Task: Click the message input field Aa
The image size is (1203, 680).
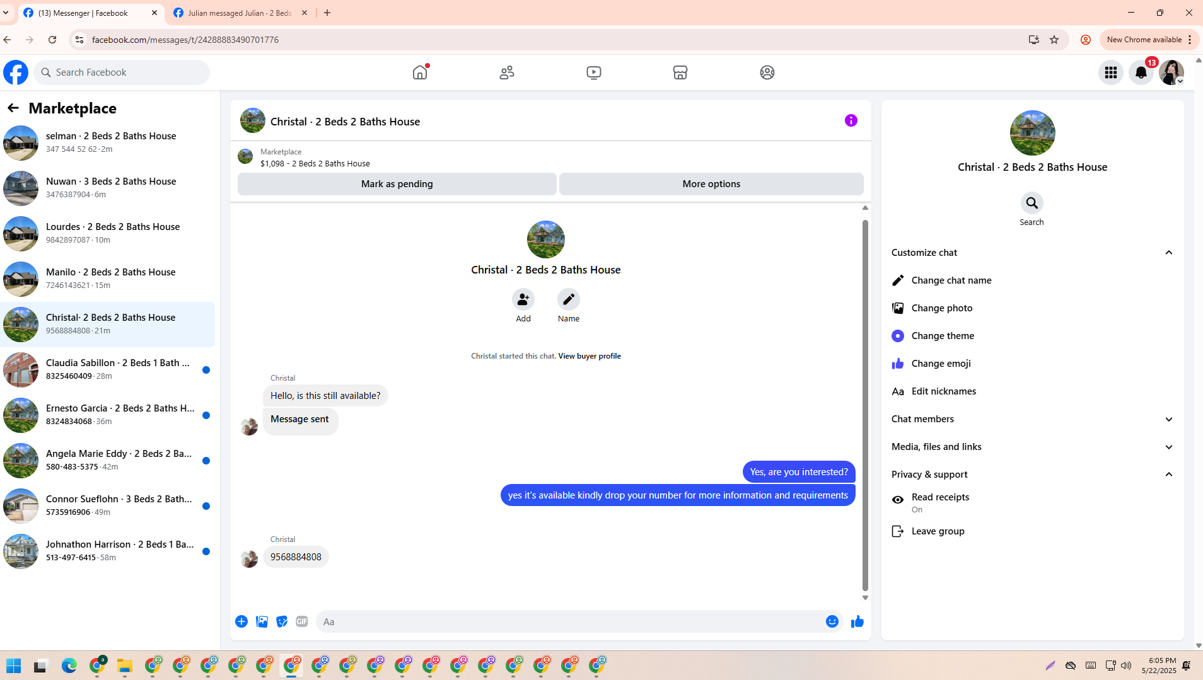Action: pyautogui.click(x=571, y=621)
